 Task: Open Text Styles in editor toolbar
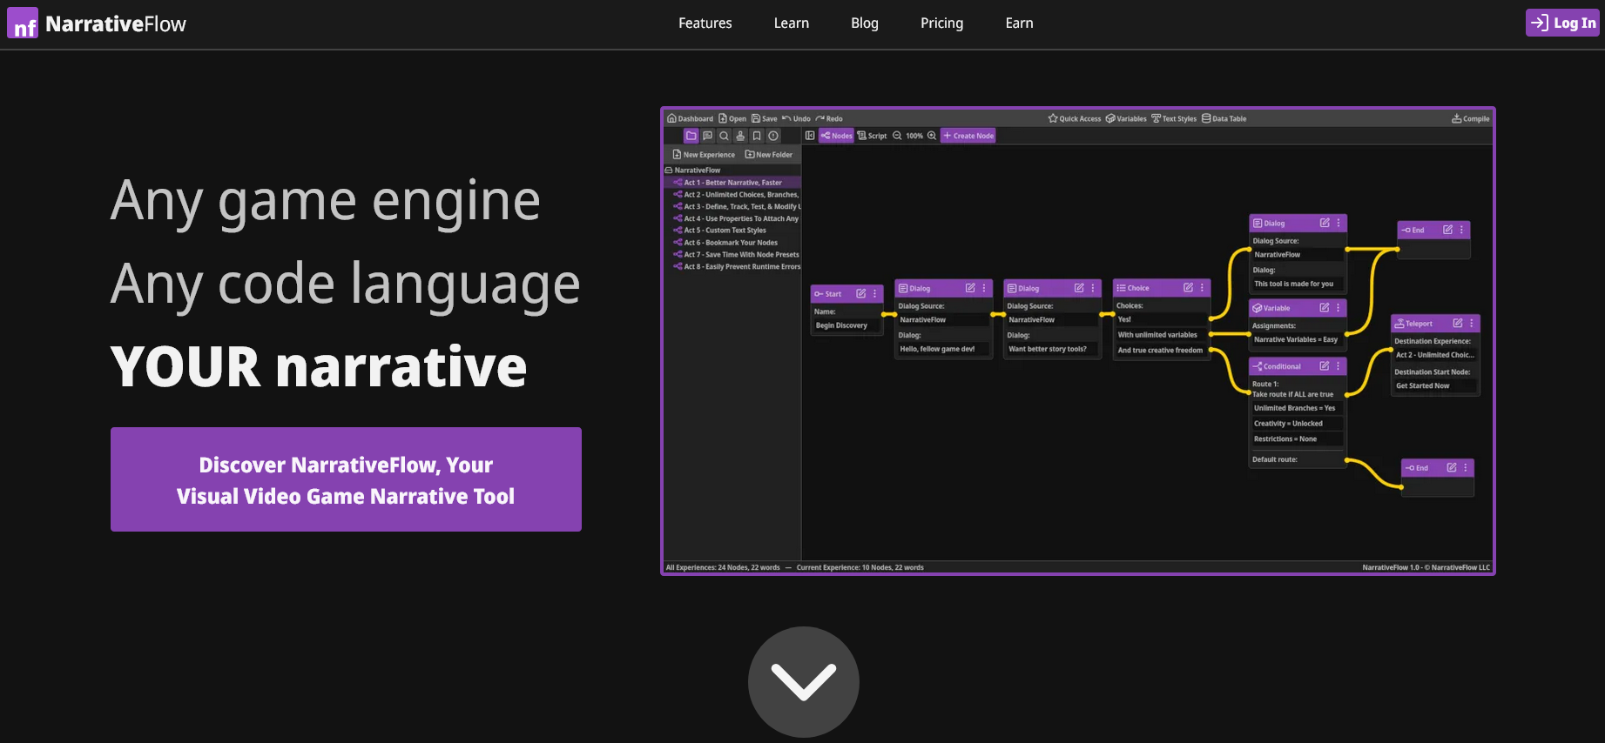click(1174, 118)
